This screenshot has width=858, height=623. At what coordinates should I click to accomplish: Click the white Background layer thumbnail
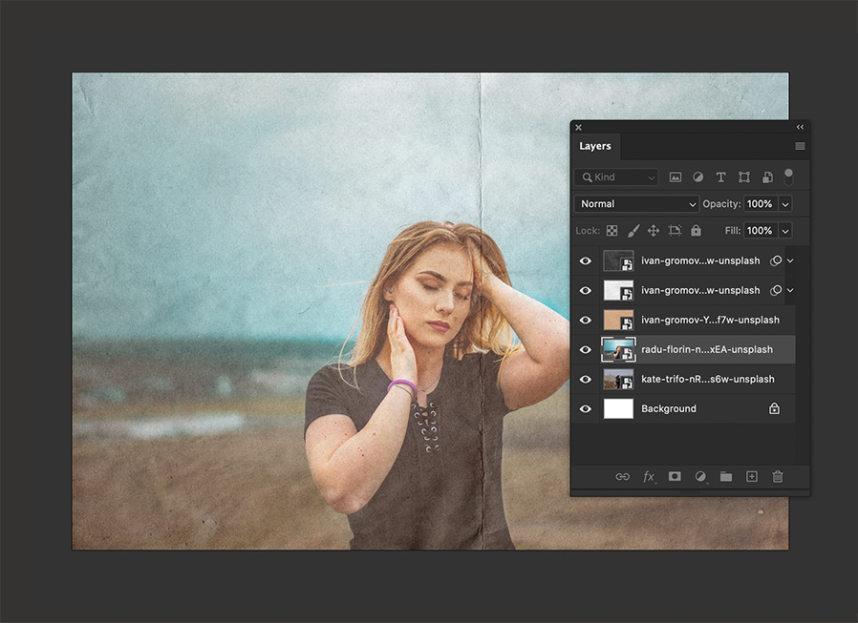pos(618,408)
